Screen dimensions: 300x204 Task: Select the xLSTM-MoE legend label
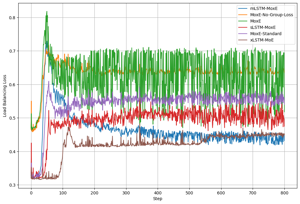(262, 40)
